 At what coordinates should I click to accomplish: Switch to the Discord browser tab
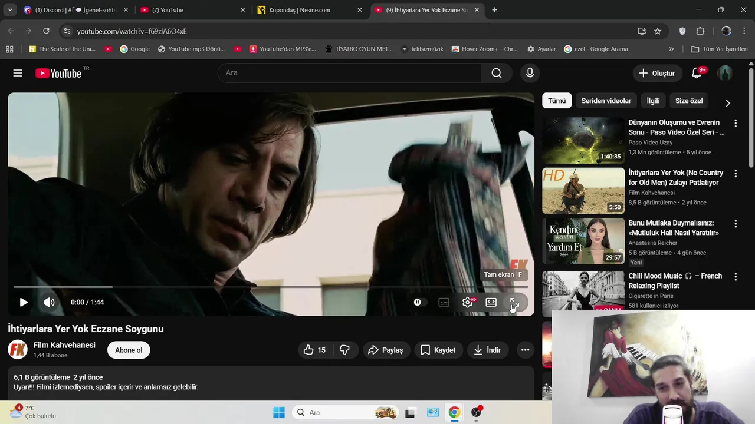(x=75, y=10)
